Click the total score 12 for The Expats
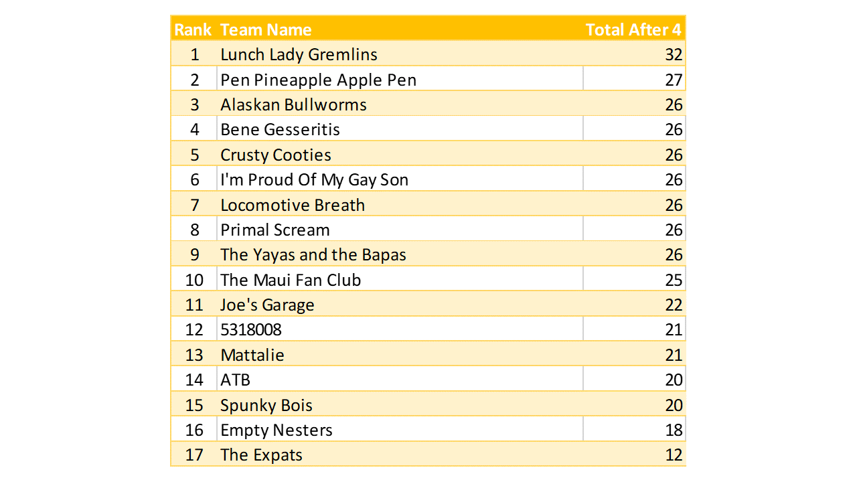This screenshot has height=482, width=857. click(x=673, y=455)
